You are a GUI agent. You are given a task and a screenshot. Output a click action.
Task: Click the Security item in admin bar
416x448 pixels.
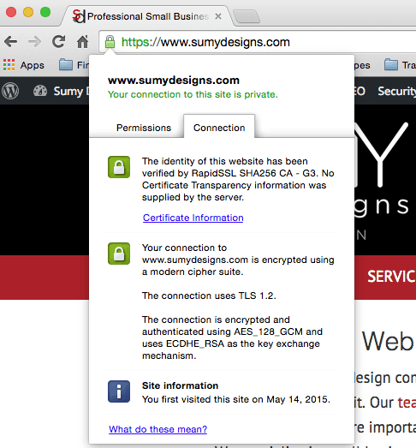point(396,91)
